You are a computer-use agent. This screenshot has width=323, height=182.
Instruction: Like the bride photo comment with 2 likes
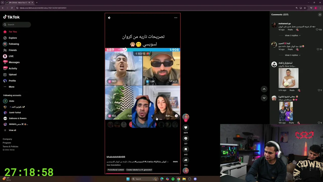(319, 90)
